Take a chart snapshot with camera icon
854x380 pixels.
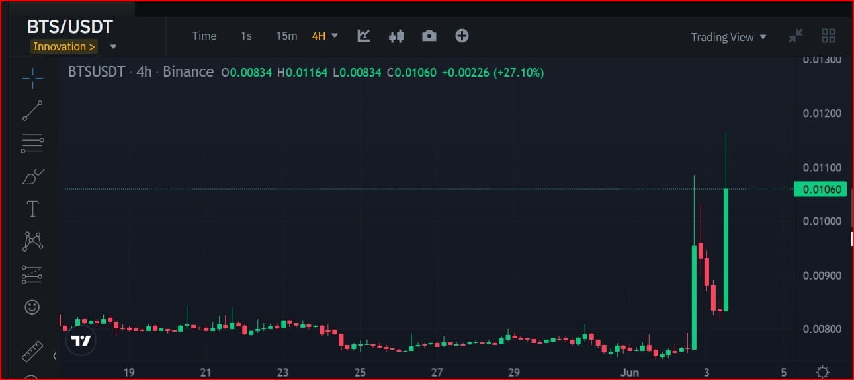(x=429, y=36)
